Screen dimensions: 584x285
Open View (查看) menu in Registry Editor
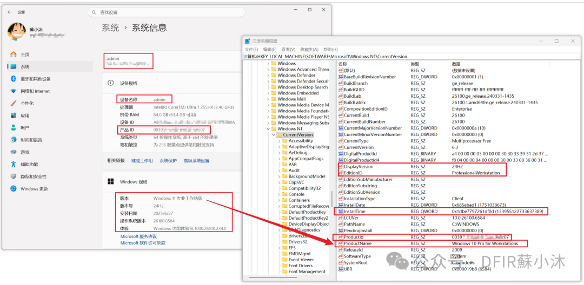(x=288, y=50)
